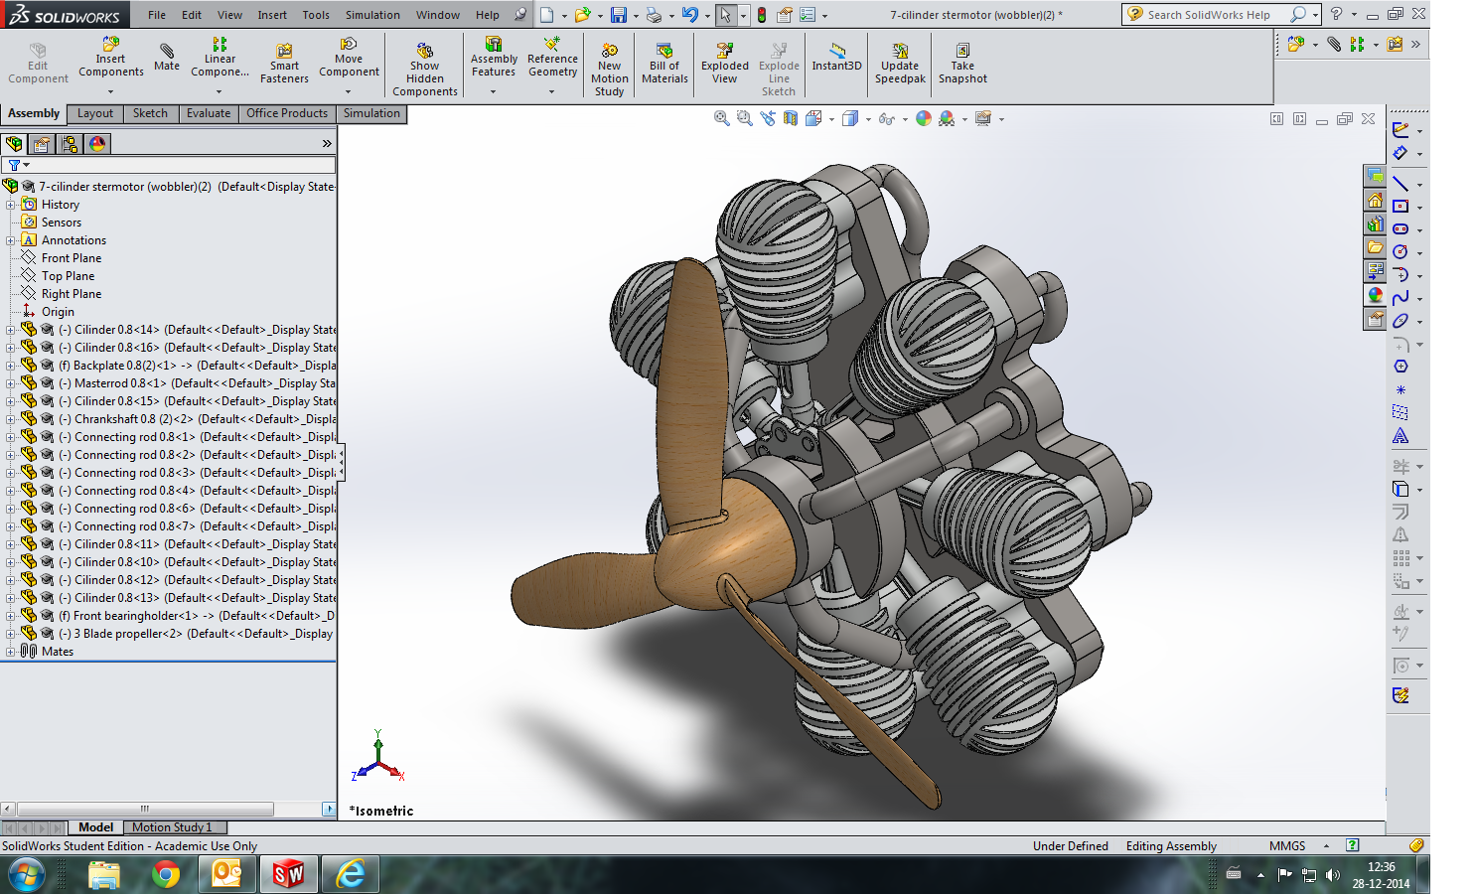Open the Simulation menu

click(372, 15)
